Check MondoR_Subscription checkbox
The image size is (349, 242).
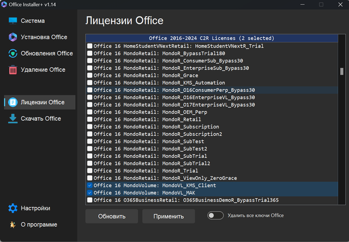tap(89, 127)
